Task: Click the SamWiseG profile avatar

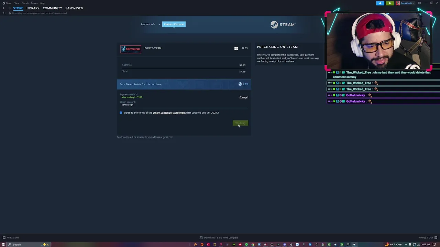Action: point(398,3)
